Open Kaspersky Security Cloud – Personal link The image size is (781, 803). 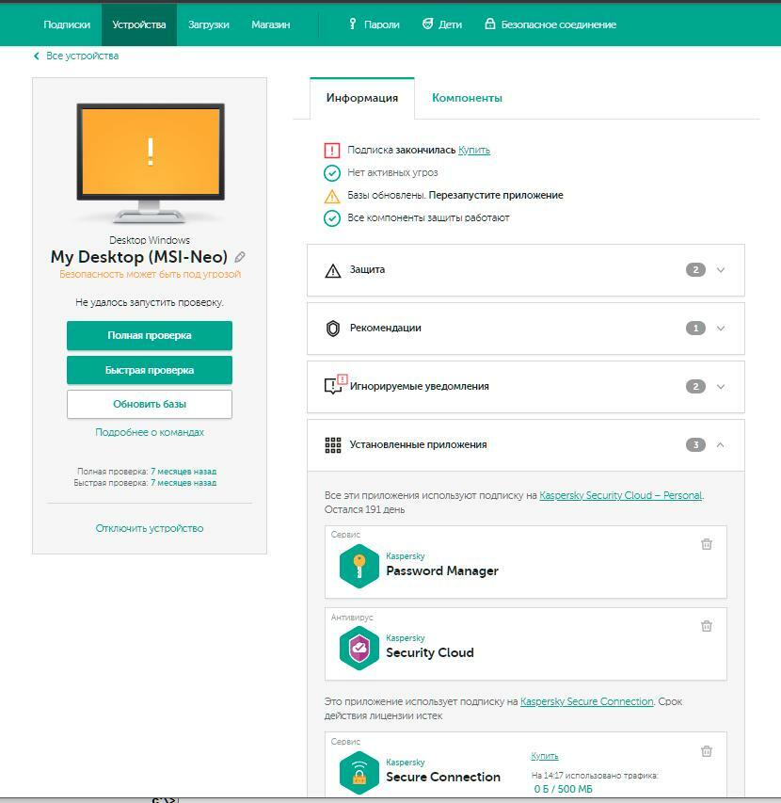click(x=620, y=495)
